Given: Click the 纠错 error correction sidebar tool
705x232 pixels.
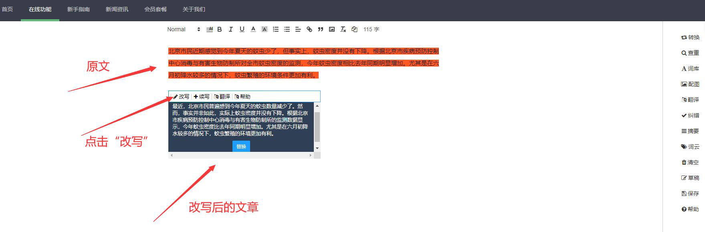Looking at the screenshot, I should 690,115.
